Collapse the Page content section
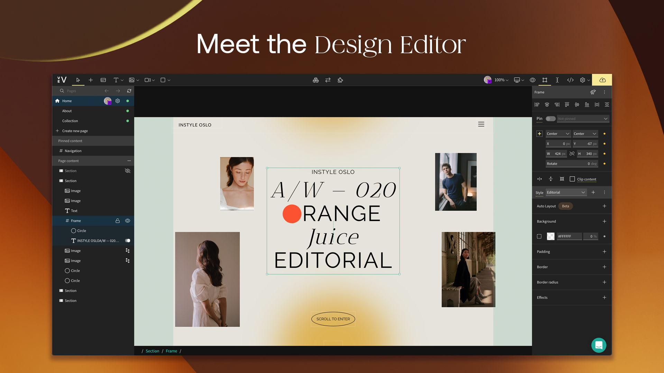Image resolution: width=664 pixels, height=373 pixels. tap(129, 161)
